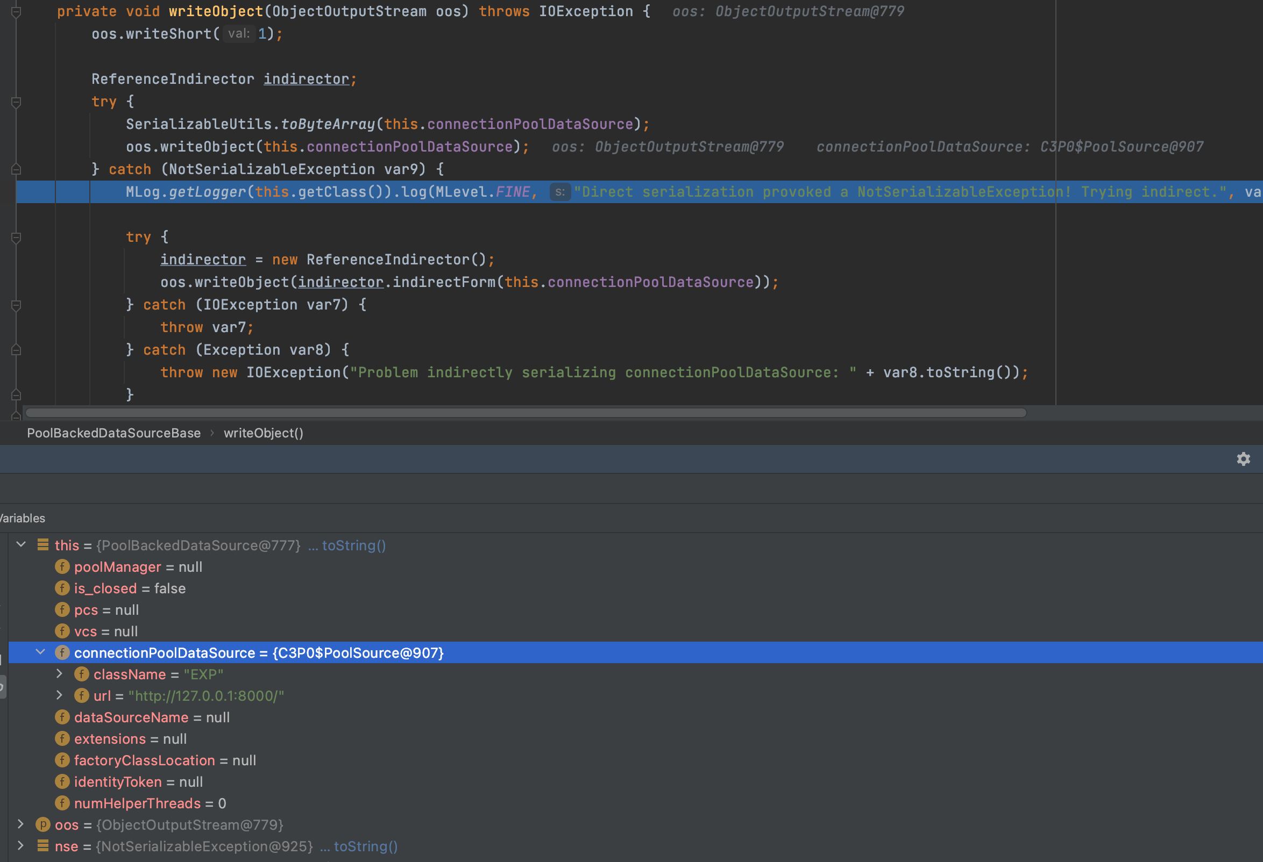
Task: Collapse connectionPoolDataSource variable node
Action: click(x=40, y=652)
